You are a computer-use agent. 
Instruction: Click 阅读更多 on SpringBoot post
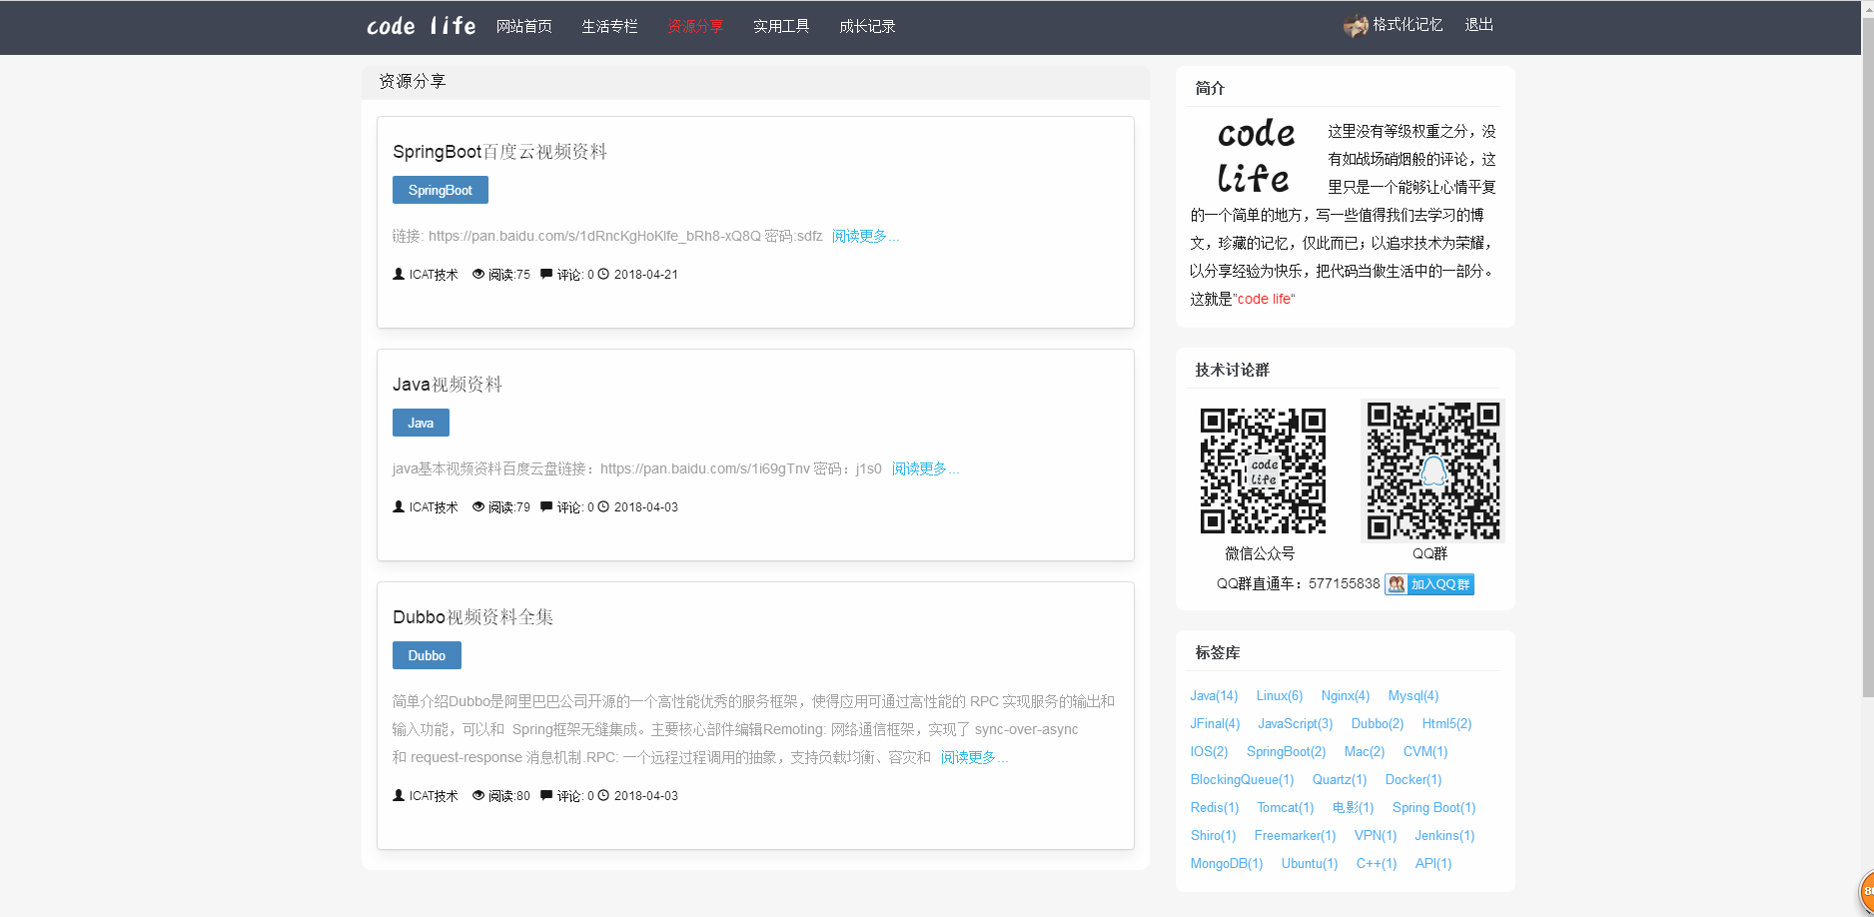point(865,236)
